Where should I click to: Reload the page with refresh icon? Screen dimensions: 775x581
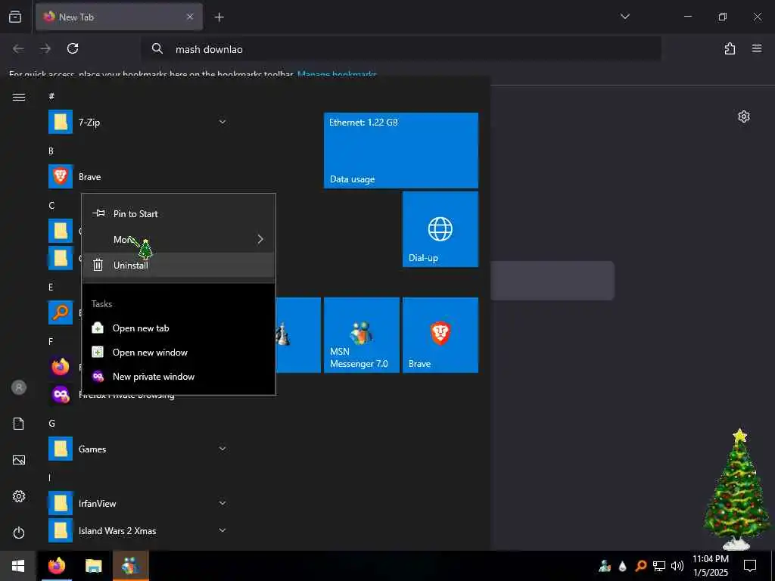73,48
